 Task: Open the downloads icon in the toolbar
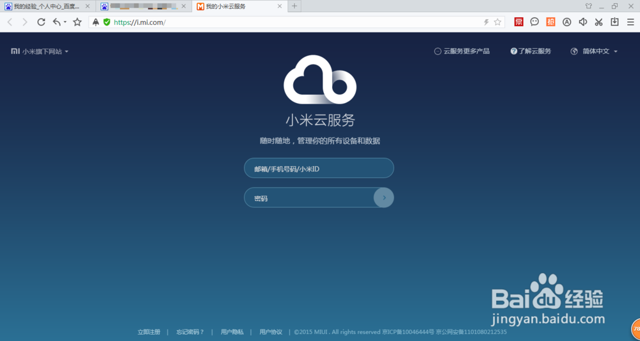(x=614, y=22)
